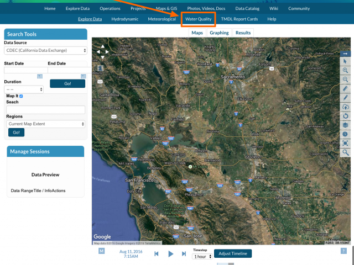Open the Duration dropdown
The image size is (354, 265).
pos(24,89)
